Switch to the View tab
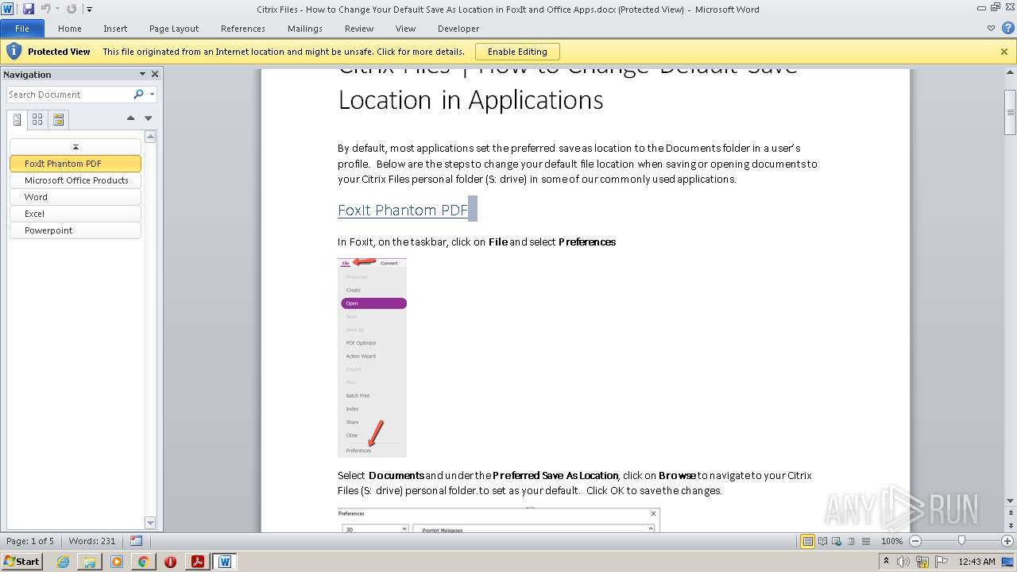Screen dimensions: 1017x572 coord(405,29)
